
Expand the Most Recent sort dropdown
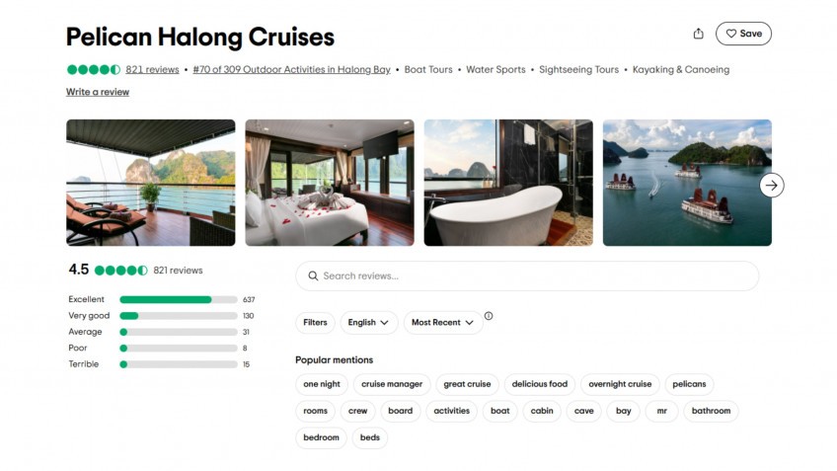tap(442, 323)
